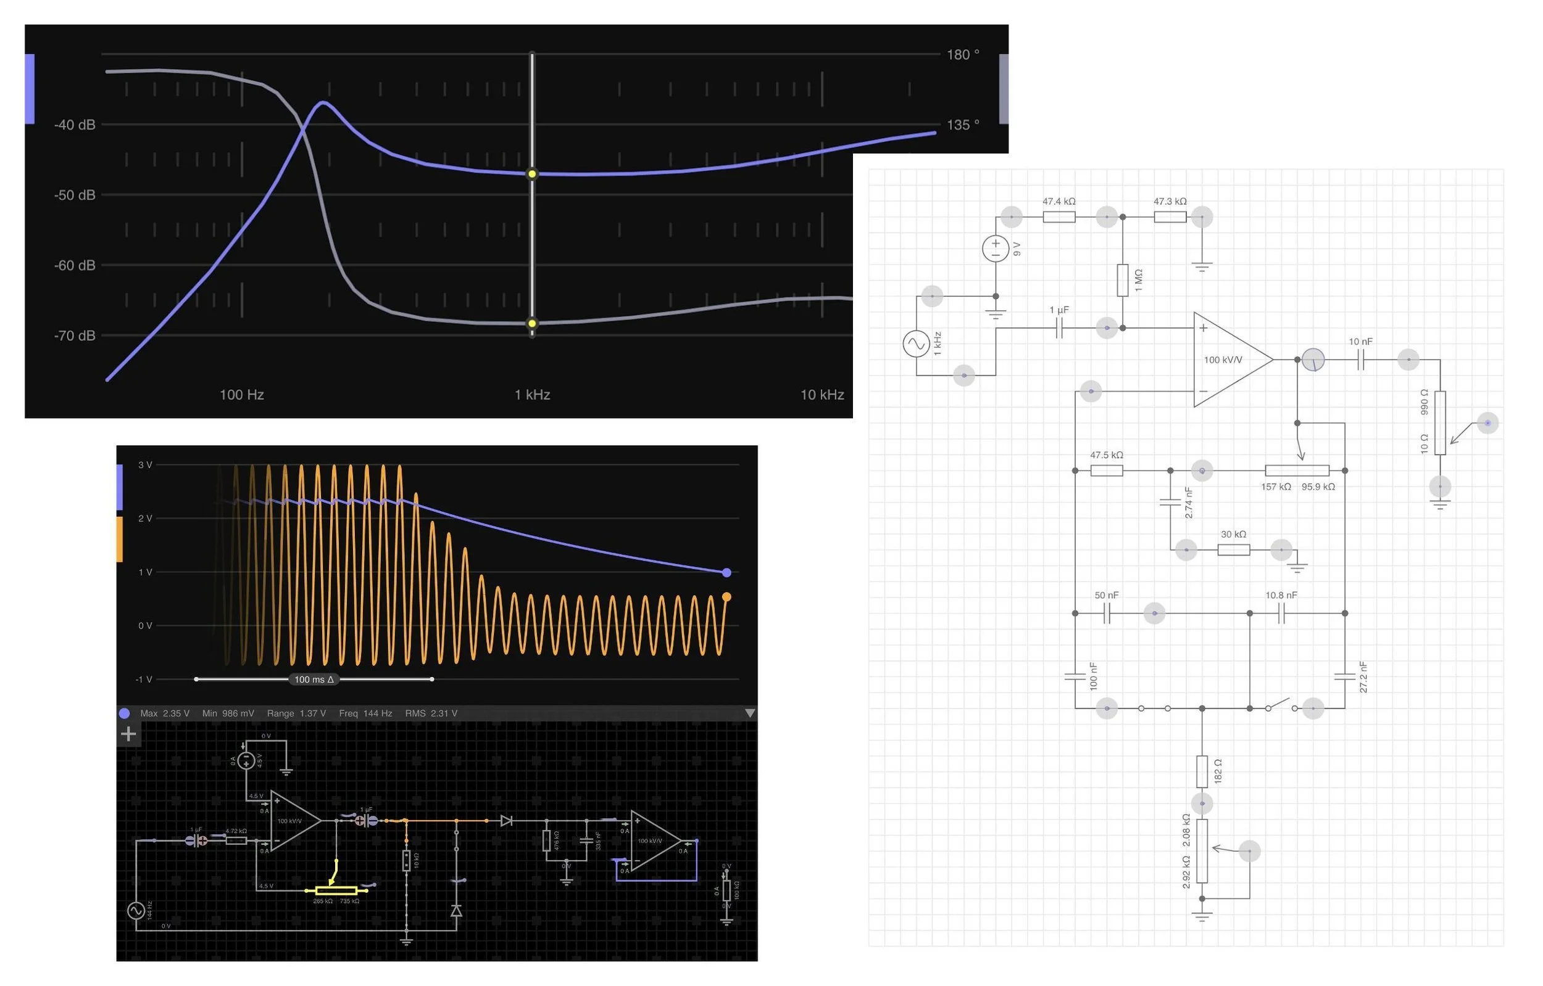
Task: Select the diode in the dark circuit
Action: 505,820
